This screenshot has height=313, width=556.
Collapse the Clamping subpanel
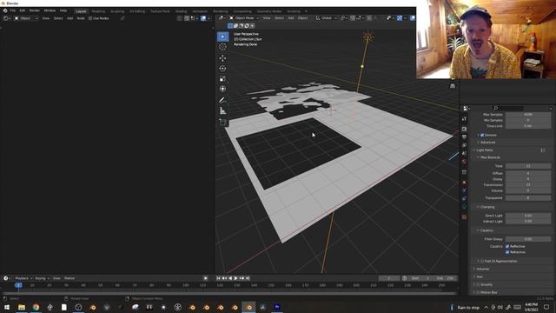click(x=478, y=207)
